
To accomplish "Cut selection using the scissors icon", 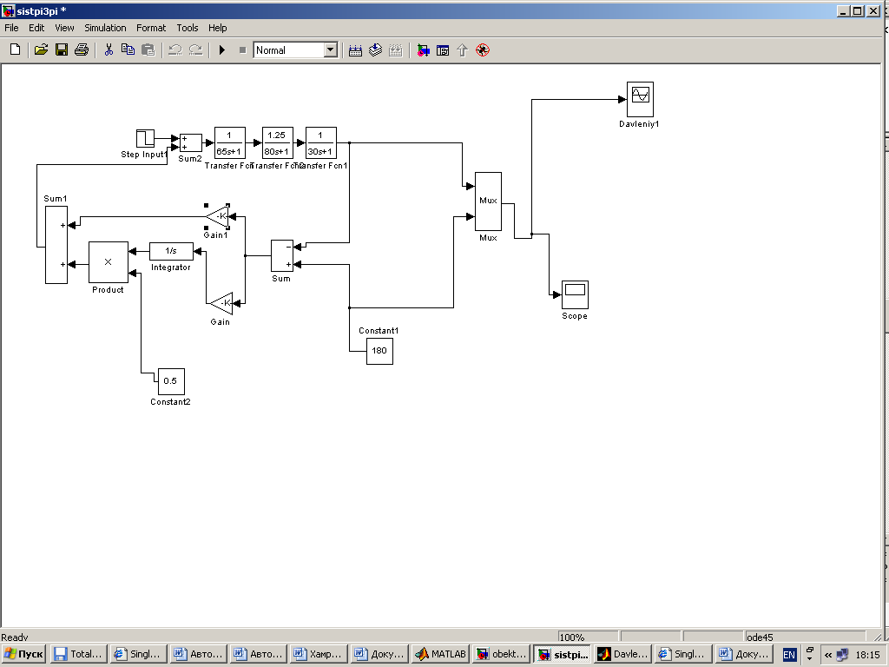I will click(109, 50).
